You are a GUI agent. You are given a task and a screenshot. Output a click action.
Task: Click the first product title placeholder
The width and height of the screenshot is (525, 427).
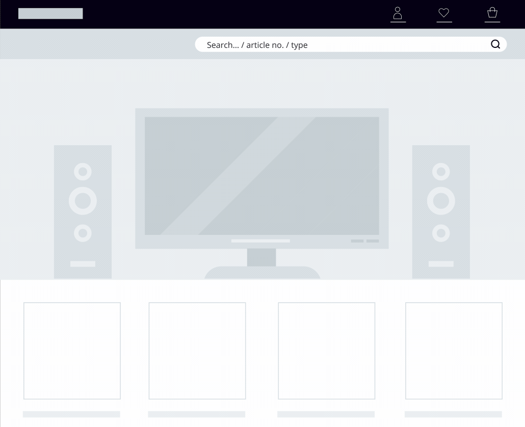pos(71,414)
